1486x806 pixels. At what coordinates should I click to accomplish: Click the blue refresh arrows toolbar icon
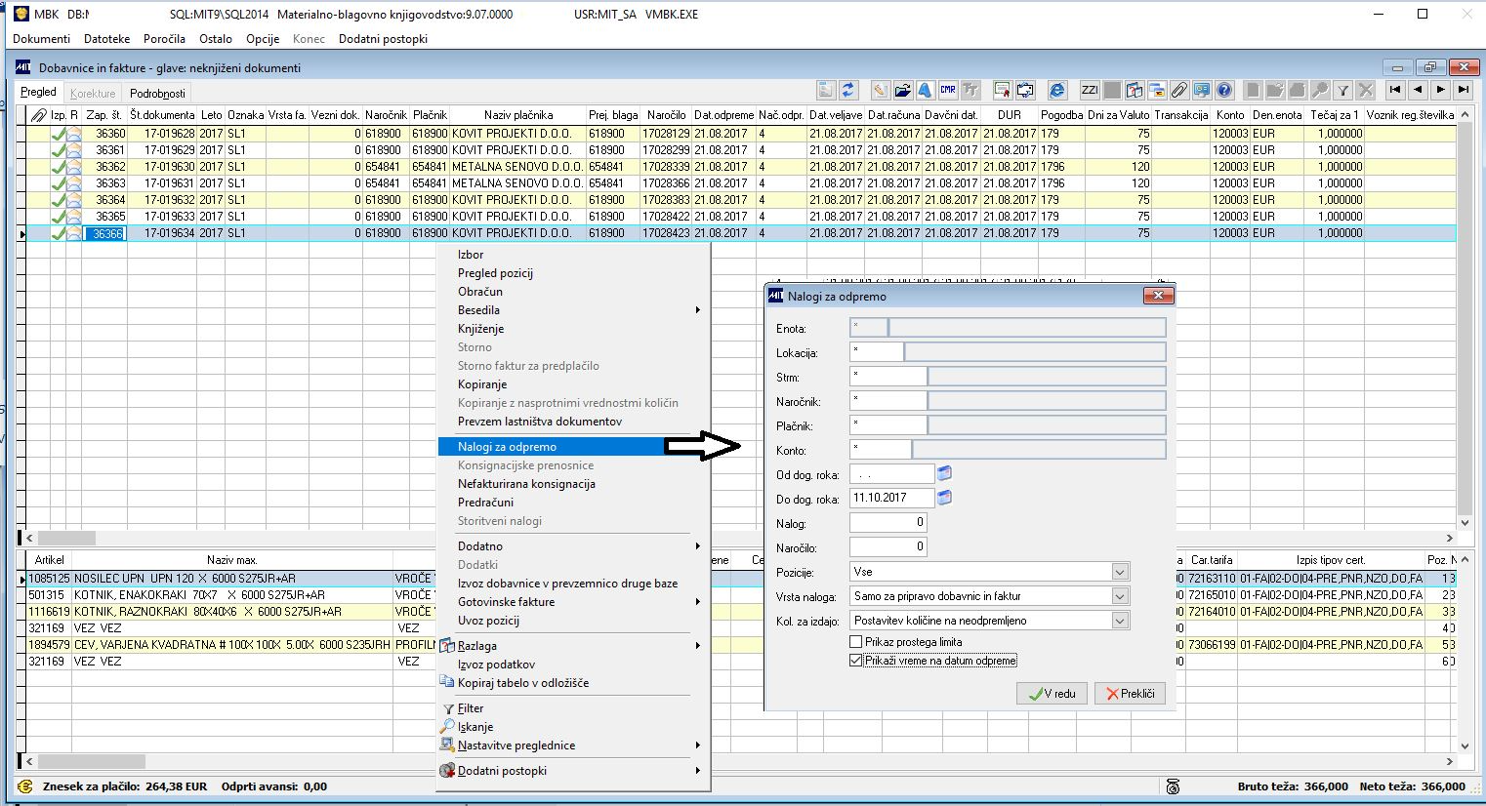click(848, 90)
